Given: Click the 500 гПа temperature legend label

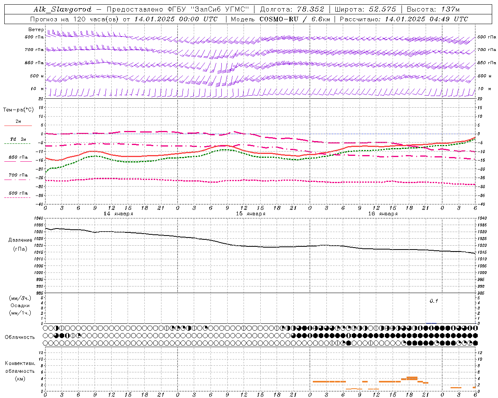Looking at the screenshot, I should (x=18, y=193).
